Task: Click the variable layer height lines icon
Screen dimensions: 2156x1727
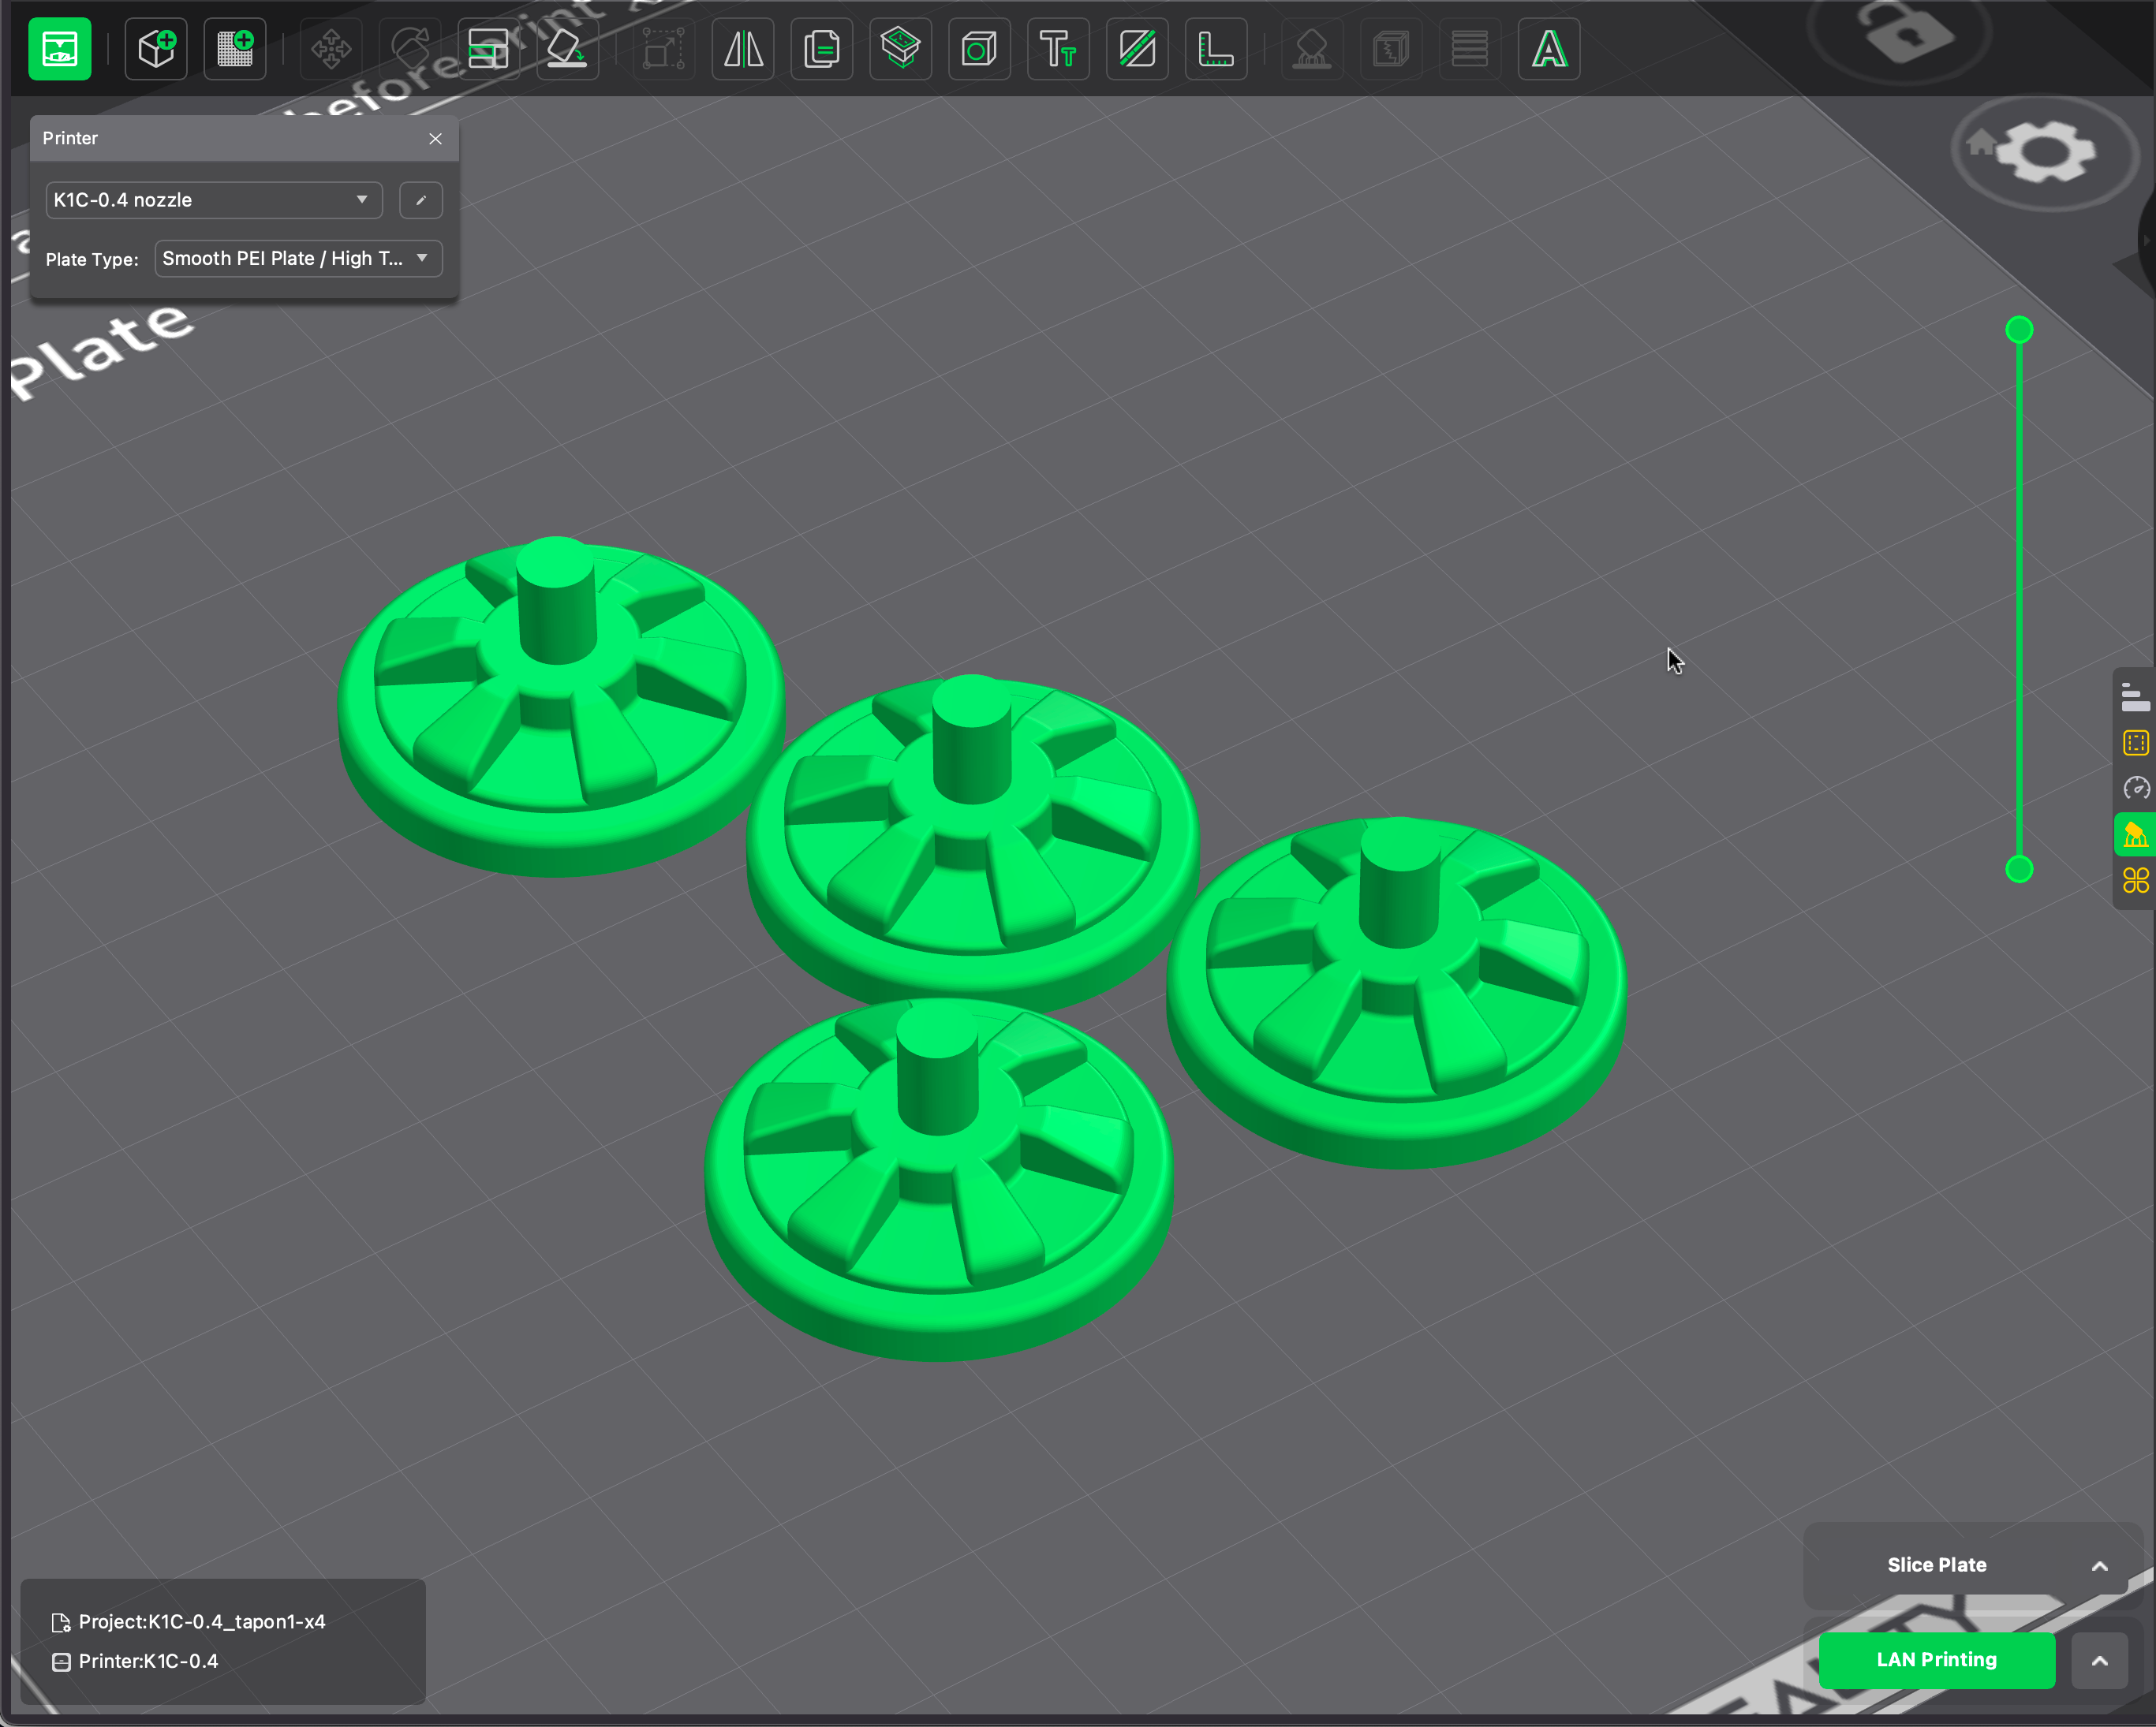Action: click(1470, 49)
